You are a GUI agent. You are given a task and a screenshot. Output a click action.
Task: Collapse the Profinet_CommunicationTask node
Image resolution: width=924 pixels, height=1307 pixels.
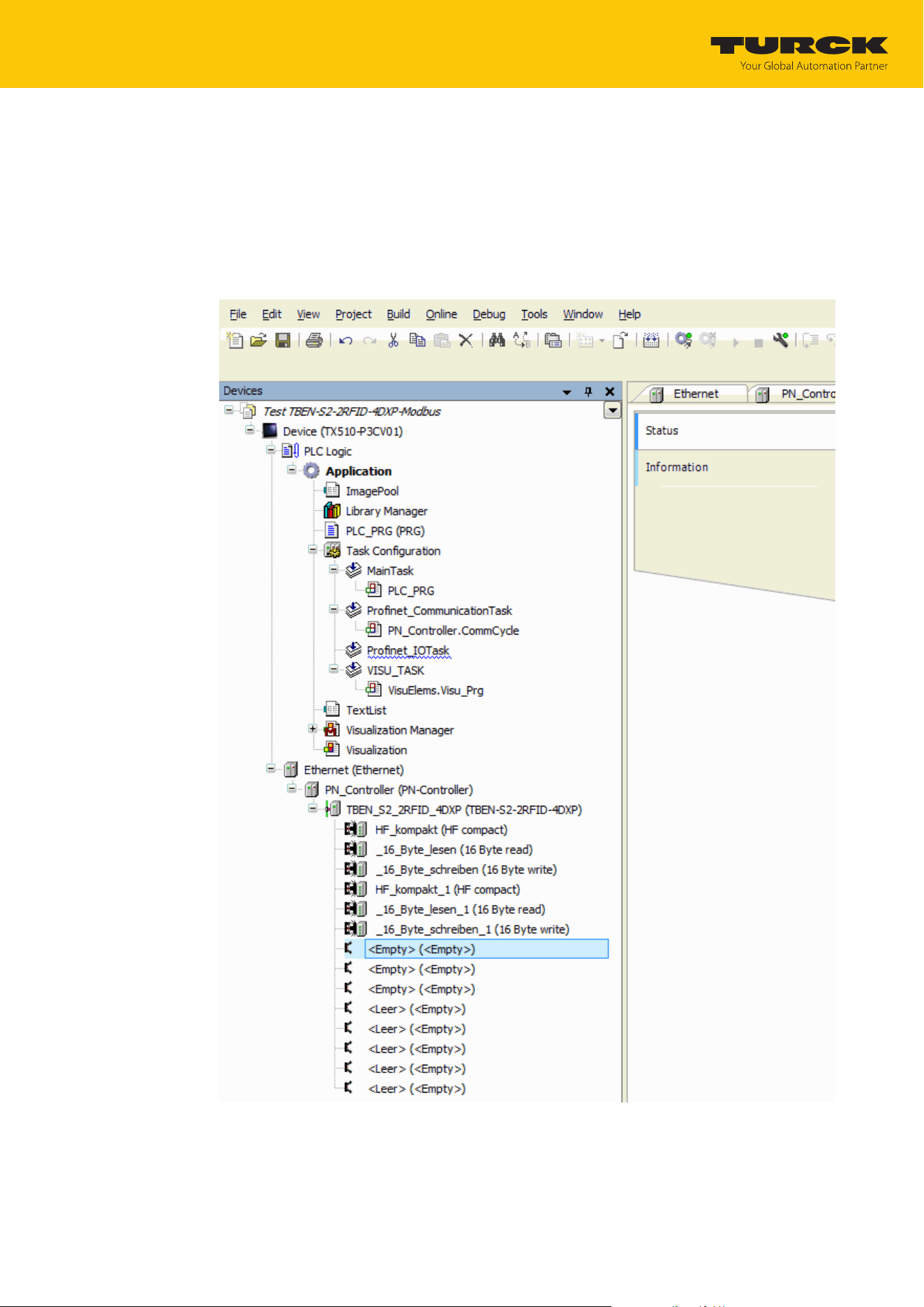[334, 609]
